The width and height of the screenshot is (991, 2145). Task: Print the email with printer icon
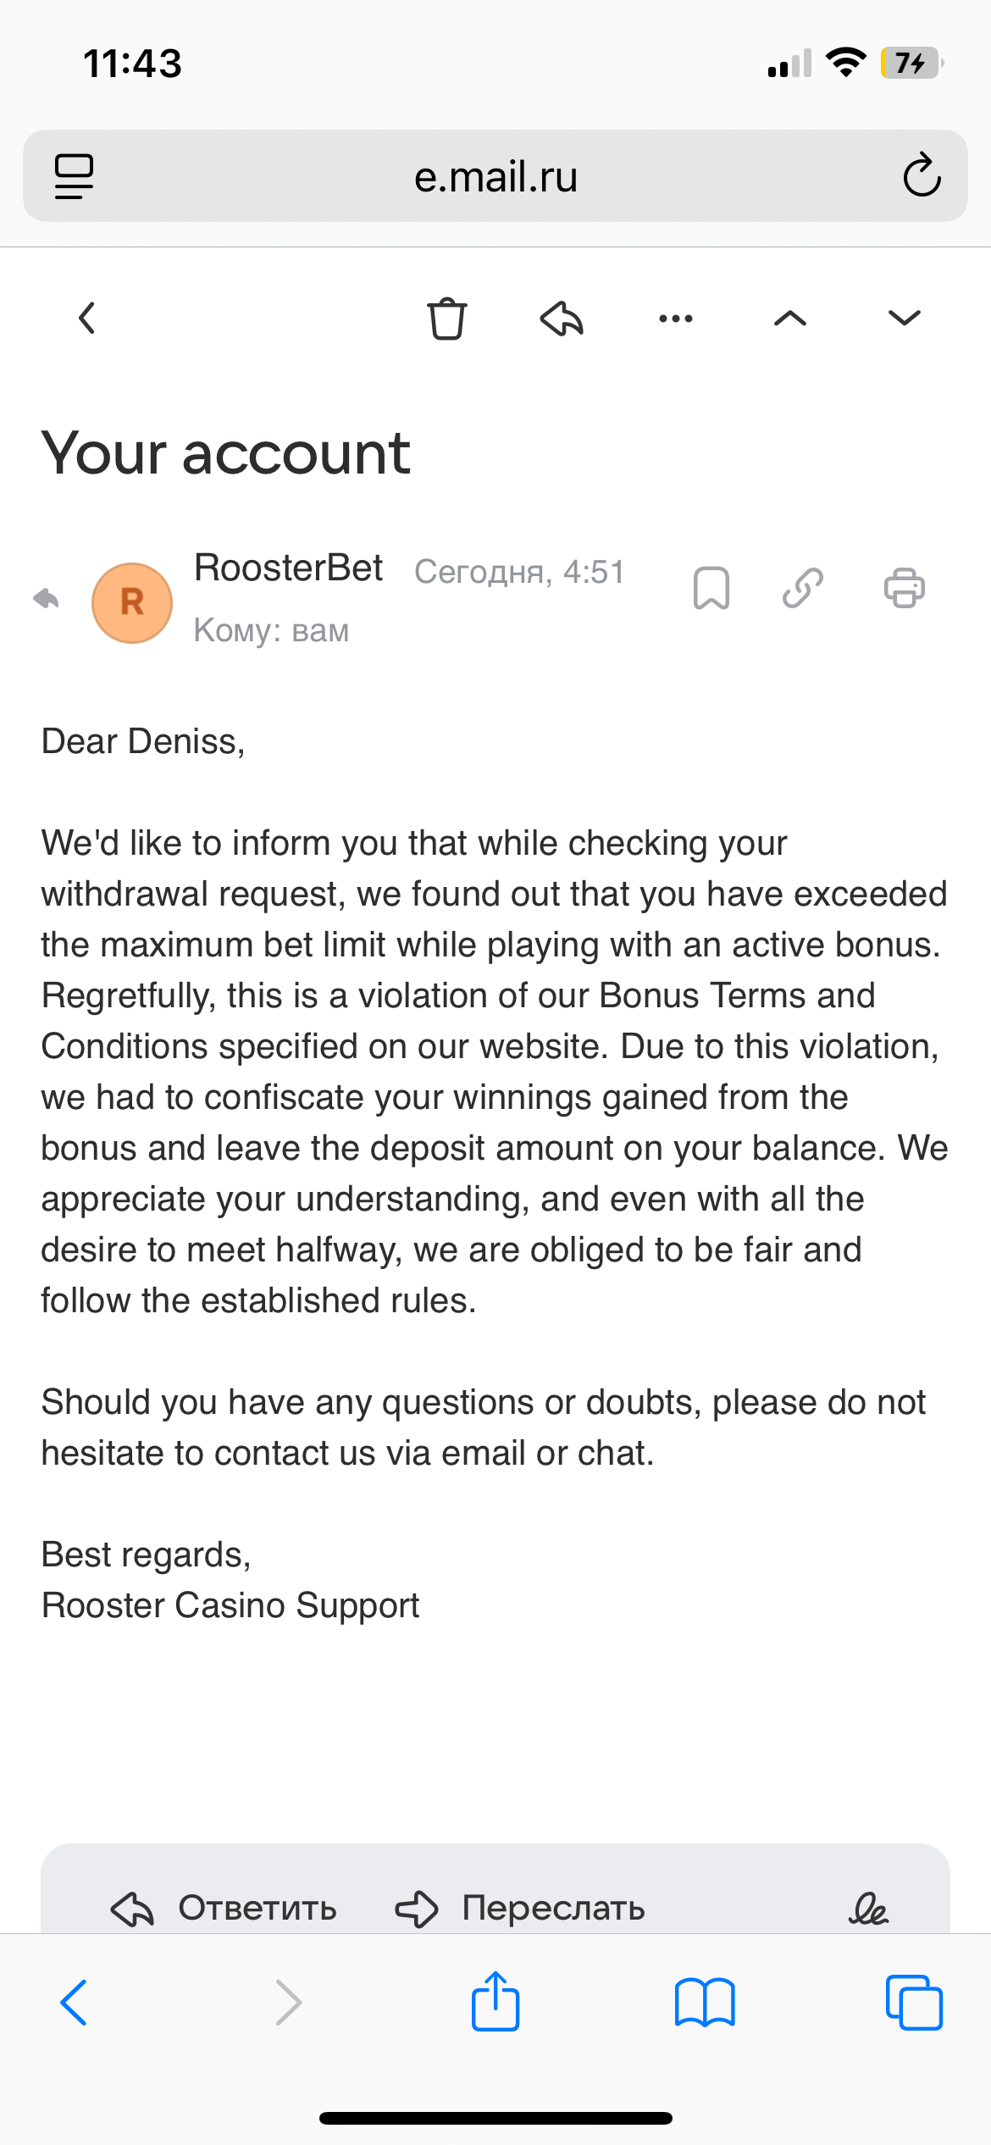pos(905,588)
